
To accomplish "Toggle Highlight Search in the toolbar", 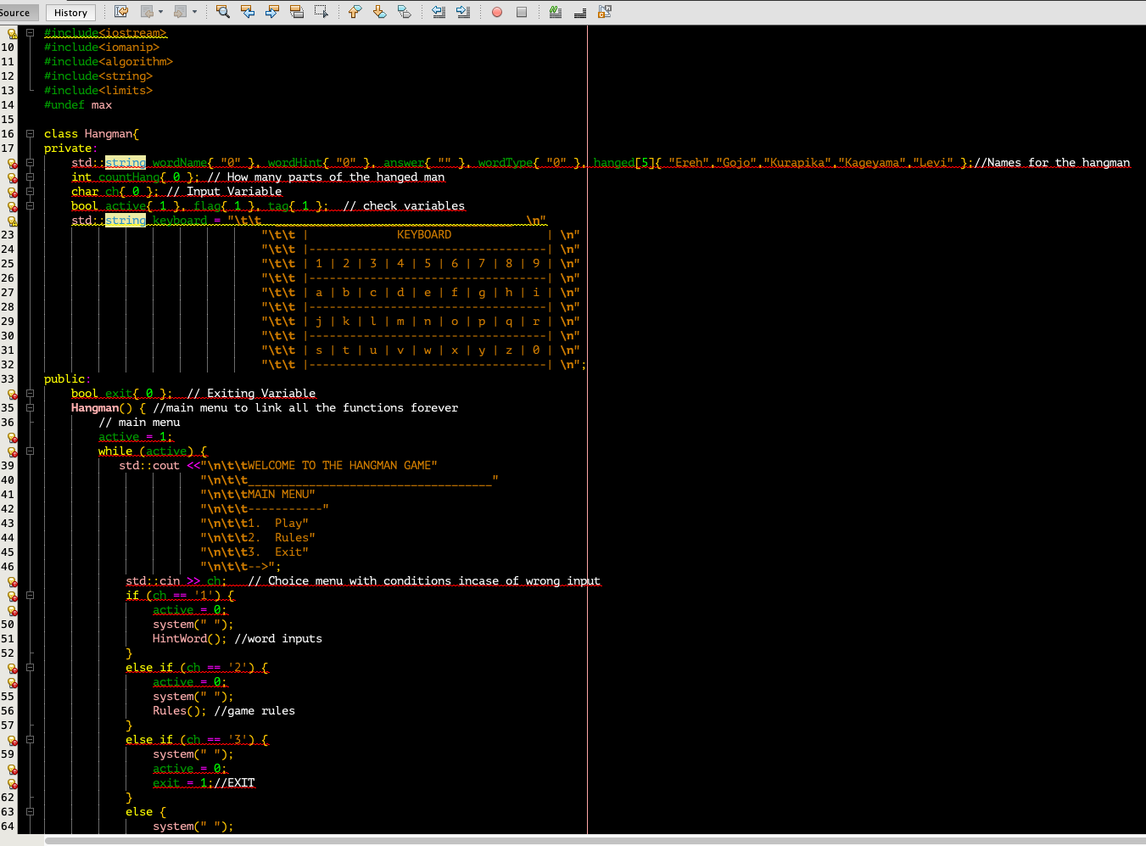I will coord(298,12).
